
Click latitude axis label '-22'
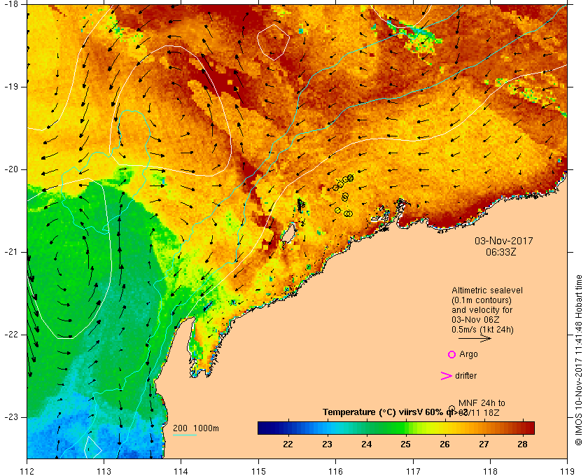click(x=10, y=335)
